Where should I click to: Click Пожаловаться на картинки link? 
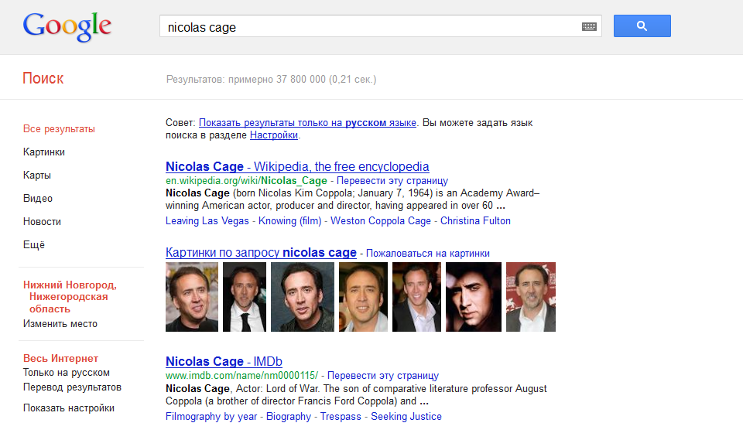[428, 254]
